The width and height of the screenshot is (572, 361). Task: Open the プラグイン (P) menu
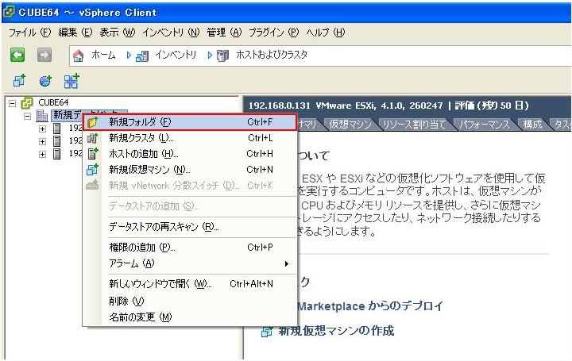[273, 33]
